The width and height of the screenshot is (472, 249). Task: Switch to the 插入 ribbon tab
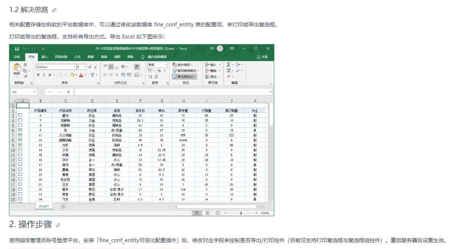click(x=44, y=57)
